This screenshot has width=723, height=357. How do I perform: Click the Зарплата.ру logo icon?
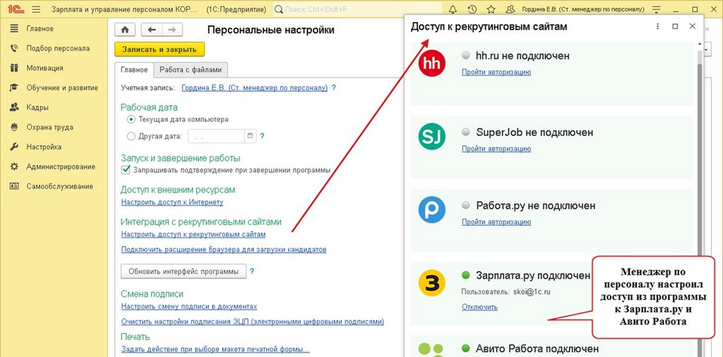pyautogui.click(x=431, y=283)
